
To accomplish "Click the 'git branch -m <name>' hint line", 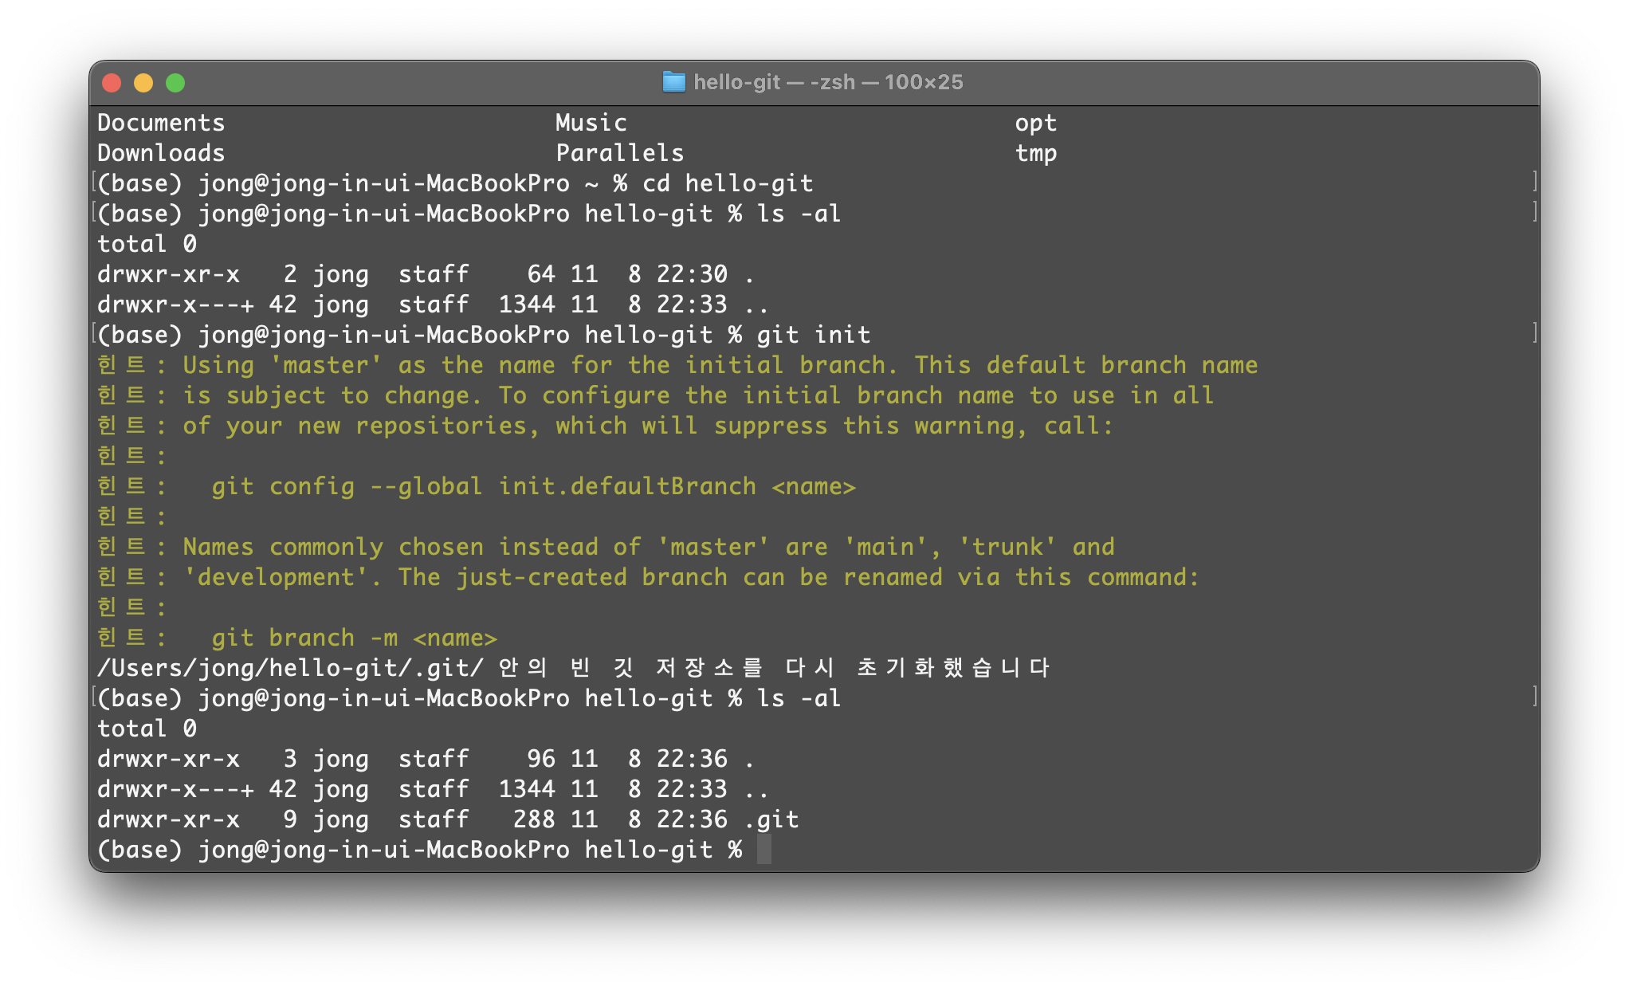I will pos(354,638).
